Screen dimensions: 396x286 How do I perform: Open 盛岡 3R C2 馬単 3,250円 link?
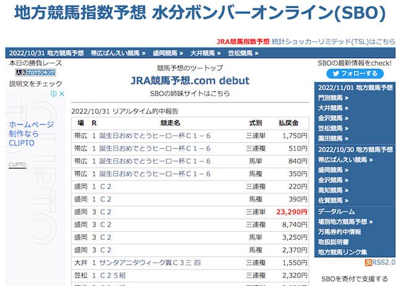tap(106, 237)
